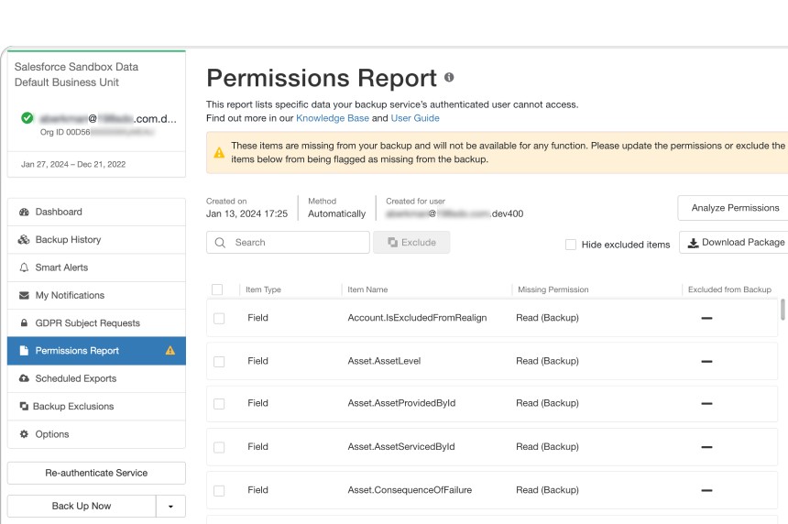Click the My Notifications envelope icon
This screenshot has width=788, height=524.
tap(25, 295)
